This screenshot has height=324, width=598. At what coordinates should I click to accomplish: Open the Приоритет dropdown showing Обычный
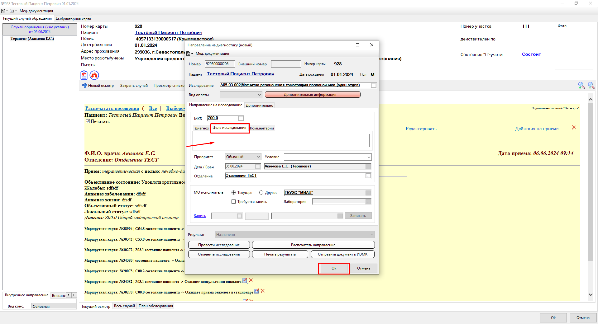click(243, 157)
